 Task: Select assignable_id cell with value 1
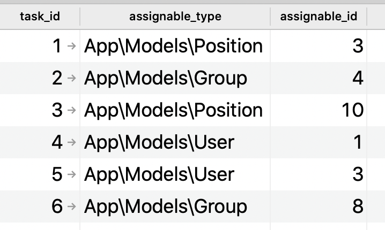coord(319,142)
